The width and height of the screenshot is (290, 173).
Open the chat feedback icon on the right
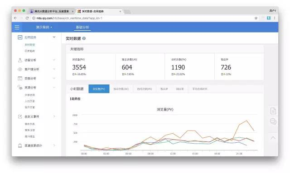pyautogui.click(x=273, y=121)
